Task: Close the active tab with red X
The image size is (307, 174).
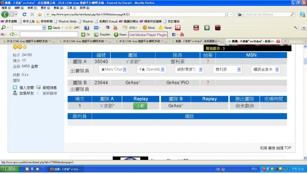Action: (x=278, y=41)
